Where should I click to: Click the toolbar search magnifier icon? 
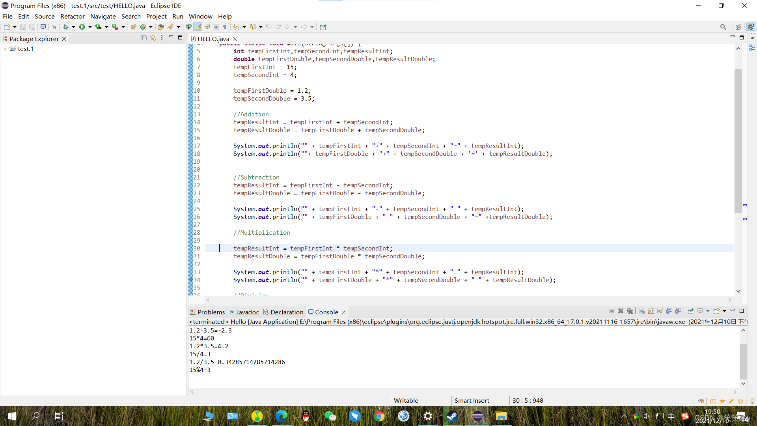click(723, 27)
